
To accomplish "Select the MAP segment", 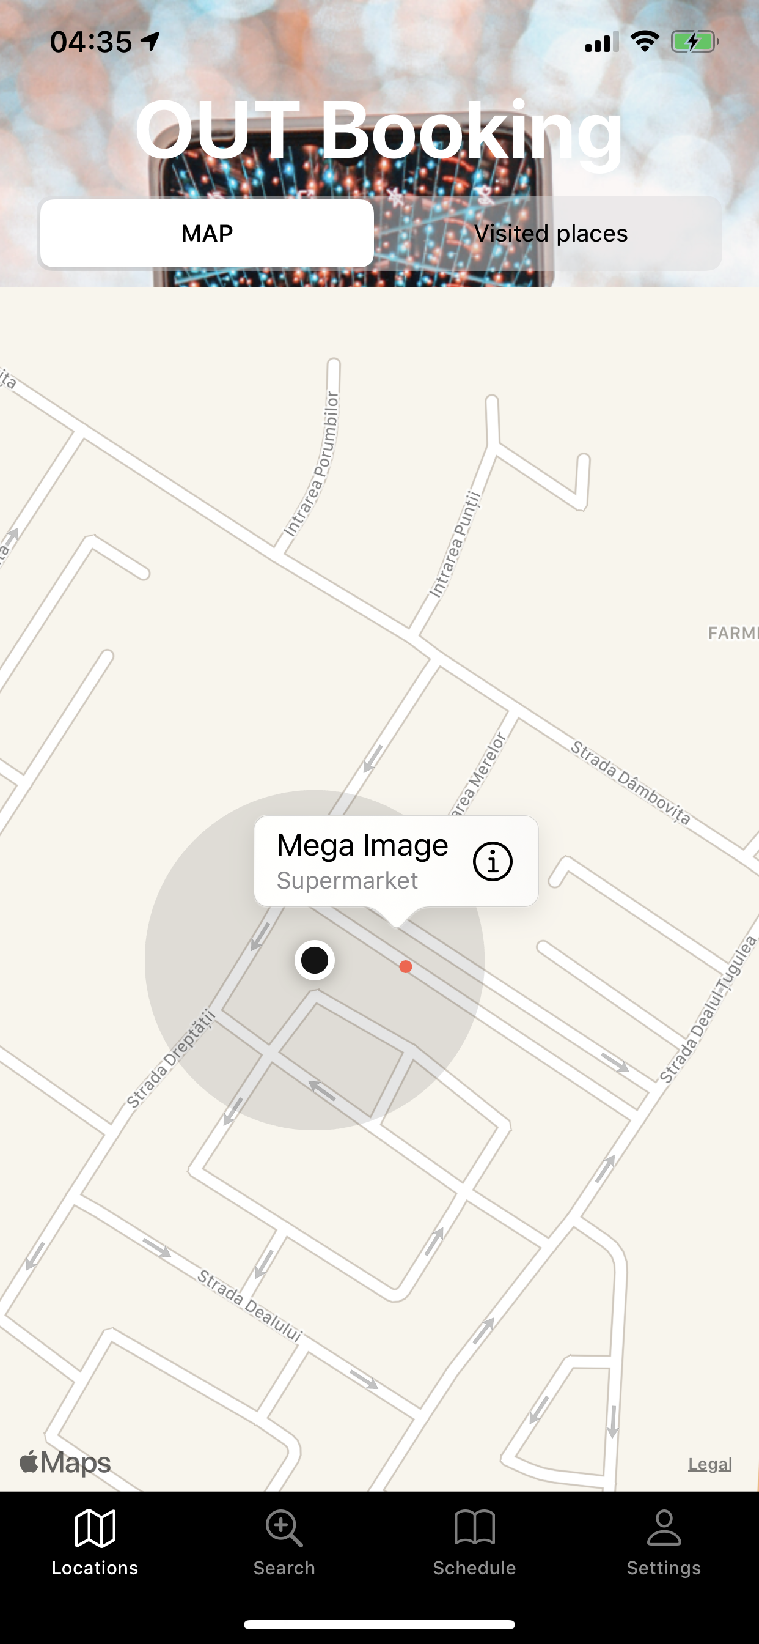I will click(207, 233).
